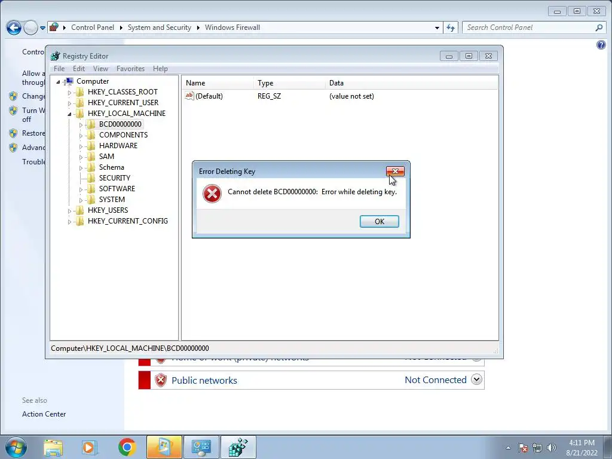The image size is (612, 459).
Task: Click the HKEY_CURRENT_USER folder icon
Action: point(79,103)
